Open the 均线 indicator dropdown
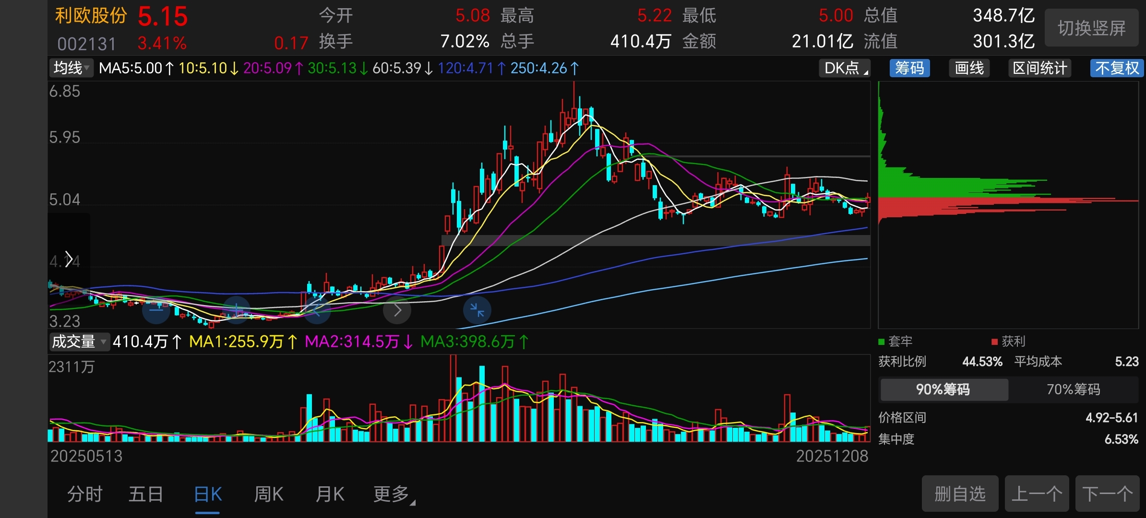Viewport: 1146px width, 518px height. click(71, 68)
